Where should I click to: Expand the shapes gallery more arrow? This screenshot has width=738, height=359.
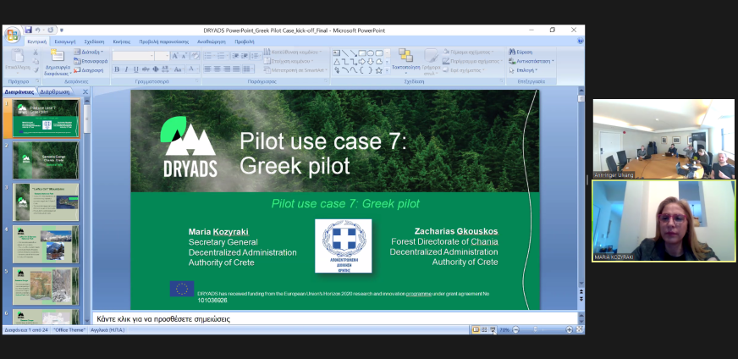(389, 71)
